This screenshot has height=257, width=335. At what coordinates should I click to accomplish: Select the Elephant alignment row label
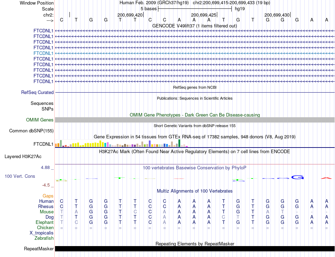(x=44, y=222)
